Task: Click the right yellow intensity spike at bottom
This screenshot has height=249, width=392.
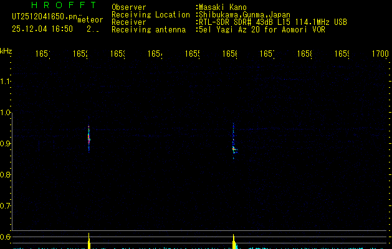Action: 234,242
